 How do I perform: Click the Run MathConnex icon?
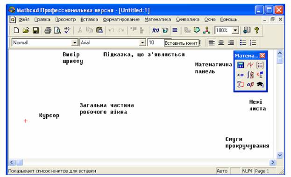[x=206, y=30]
